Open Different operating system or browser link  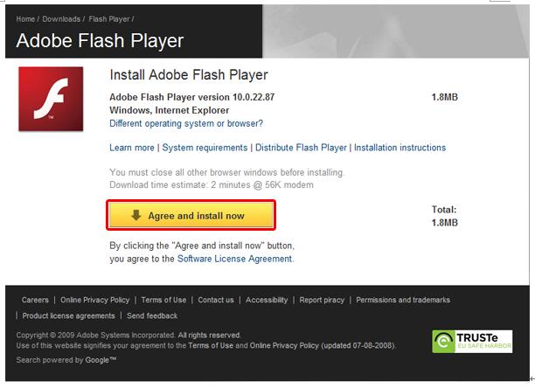click(x=186, y=123)
